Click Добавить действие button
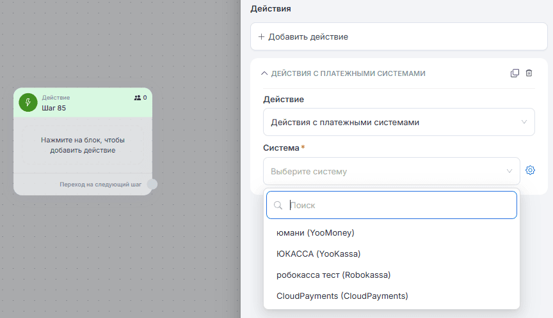This screenshot has width=553, height=318. (x=399, y=36)
